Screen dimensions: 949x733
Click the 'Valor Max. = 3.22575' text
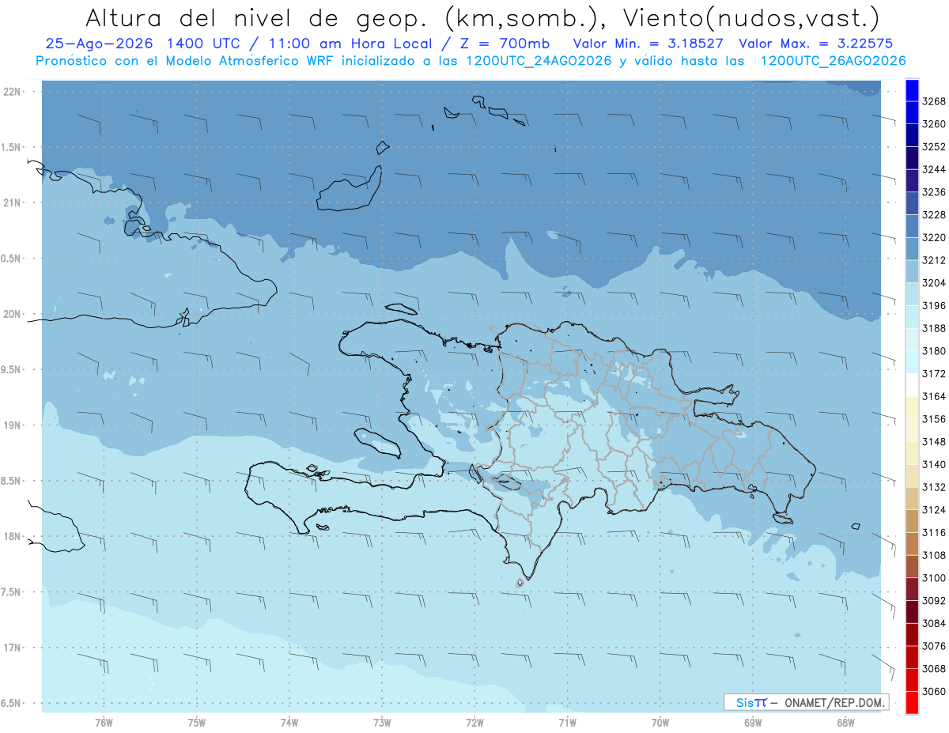(815, 43)
